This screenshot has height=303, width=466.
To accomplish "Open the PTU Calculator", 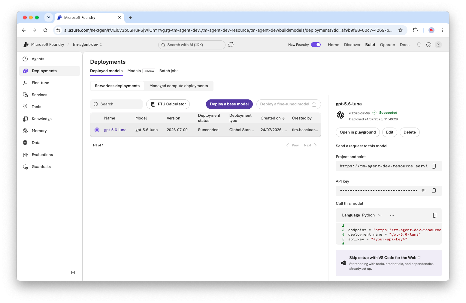I will [x=168, y=104].
